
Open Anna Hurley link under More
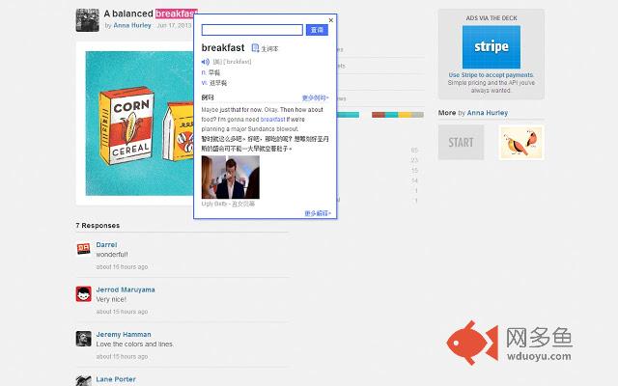click(x=487, y=113)
